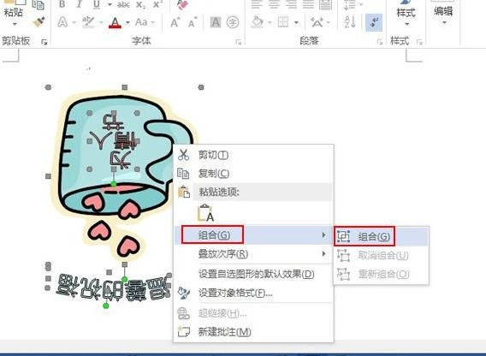Toggle underline formatting
The height and width of the screenshot is (356, 486).
[x=97, y=4]
